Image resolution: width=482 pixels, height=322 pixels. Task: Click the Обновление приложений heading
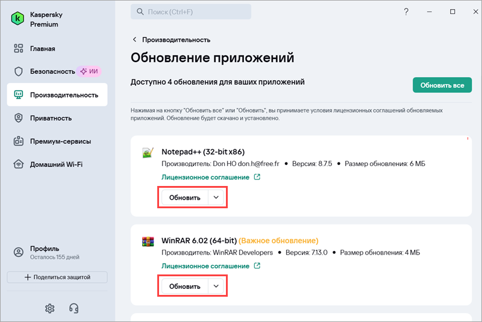[x=213, y=58]
